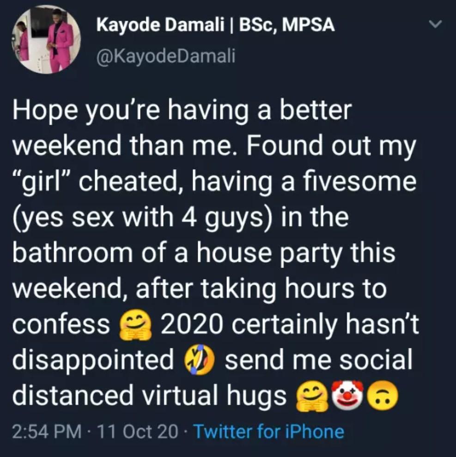Click the rolling laughing emoji after disappointed

[x=199, y=359]
